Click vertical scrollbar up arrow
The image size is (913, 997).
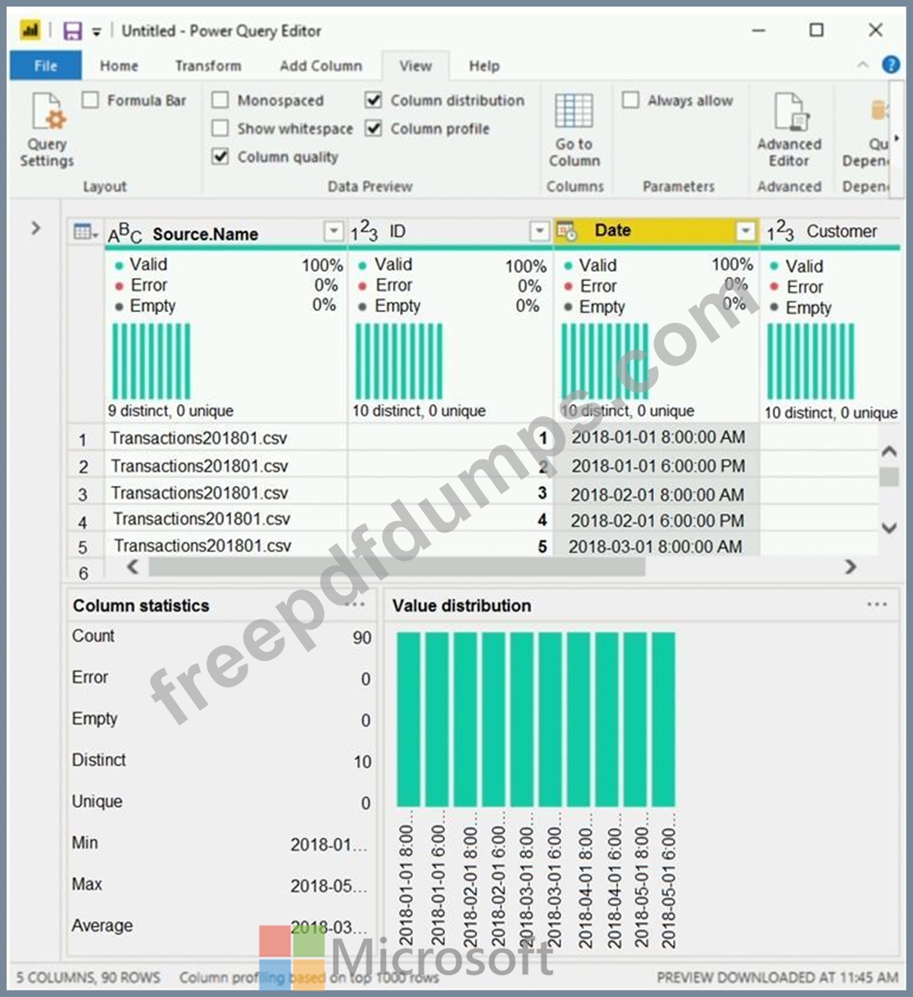888,451
